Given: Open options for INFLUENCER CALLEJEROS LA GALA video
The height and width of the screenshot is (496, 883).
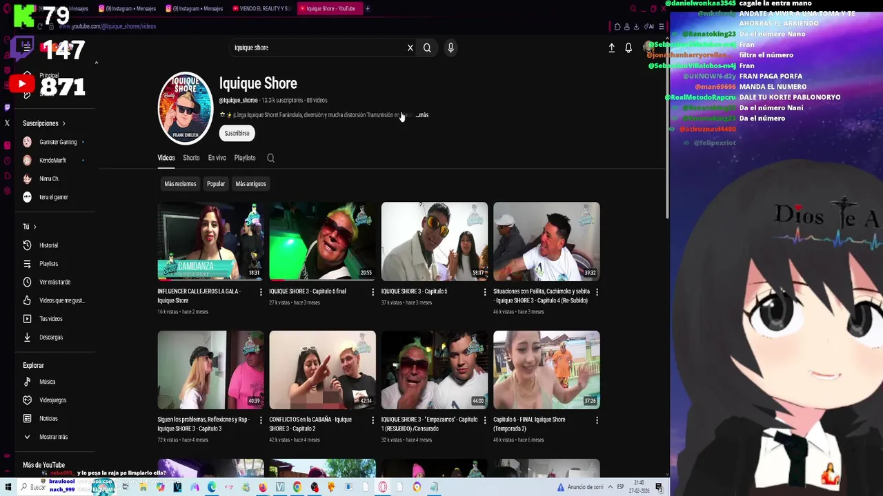Looking at the screenshot, I should 261,292.
